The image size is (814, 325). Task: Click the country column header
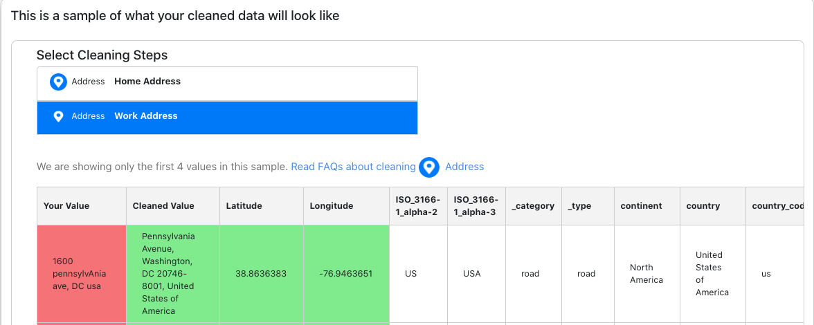(713, 206)
